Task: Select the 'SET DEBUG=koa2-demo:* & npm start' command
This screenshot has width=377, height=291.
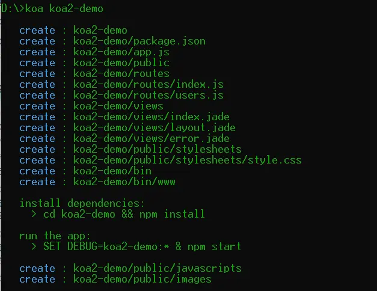Action: click(x=143, y=247)
